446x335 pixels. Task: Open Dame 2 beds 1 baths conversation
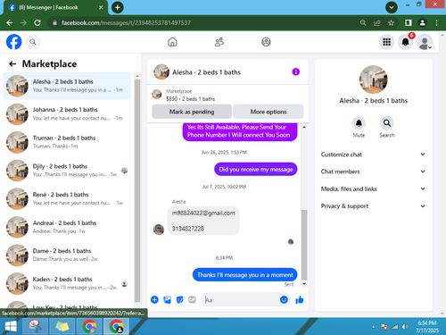[x=67, y=255]
